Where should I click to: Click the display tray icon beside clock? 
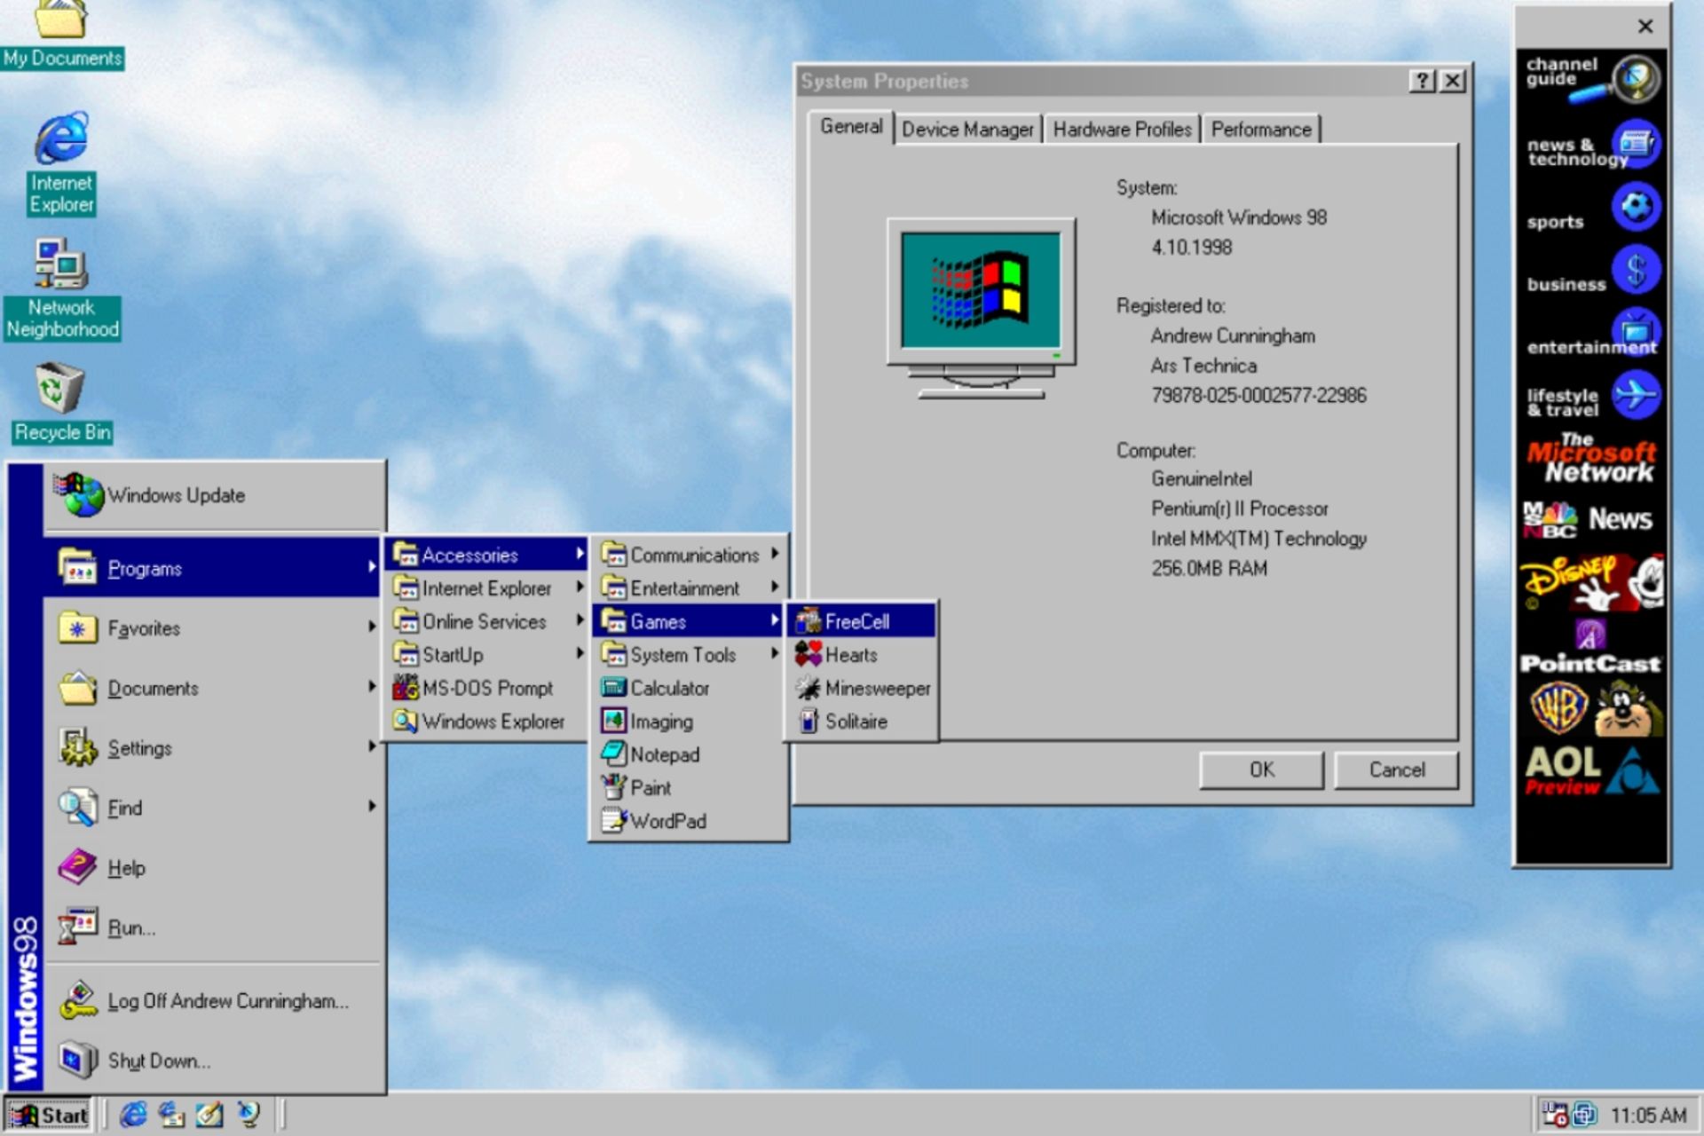pos(1585,1115)
